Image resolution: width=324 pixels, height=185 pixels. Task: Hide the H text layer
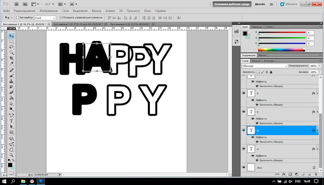click(x=244, y=149)
